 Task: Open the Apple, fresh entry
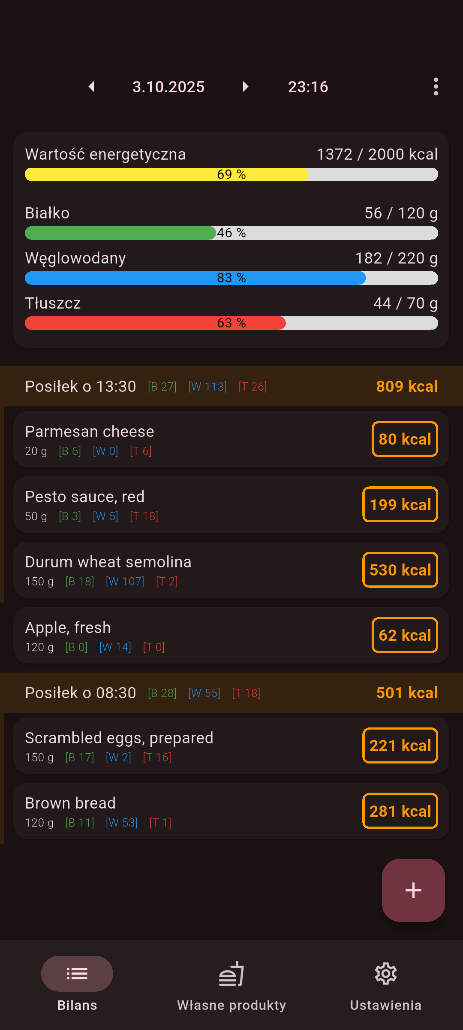(x=171, y=635)
